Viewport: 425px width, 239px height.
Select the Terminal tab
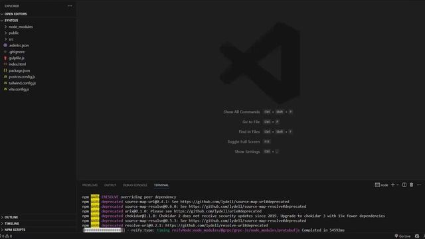click(x=161, y=185)
